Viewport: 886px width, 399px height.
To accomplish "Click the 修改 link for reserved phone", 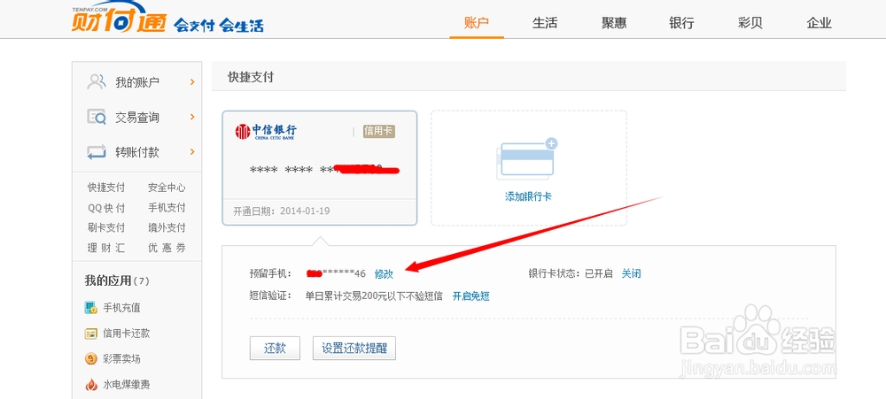I will 384,274.
